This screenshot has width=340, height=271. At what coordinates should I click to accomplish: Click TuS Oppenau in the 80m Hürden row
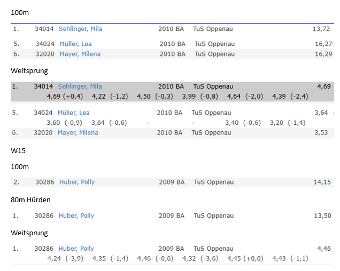click(x=214, y=216)
